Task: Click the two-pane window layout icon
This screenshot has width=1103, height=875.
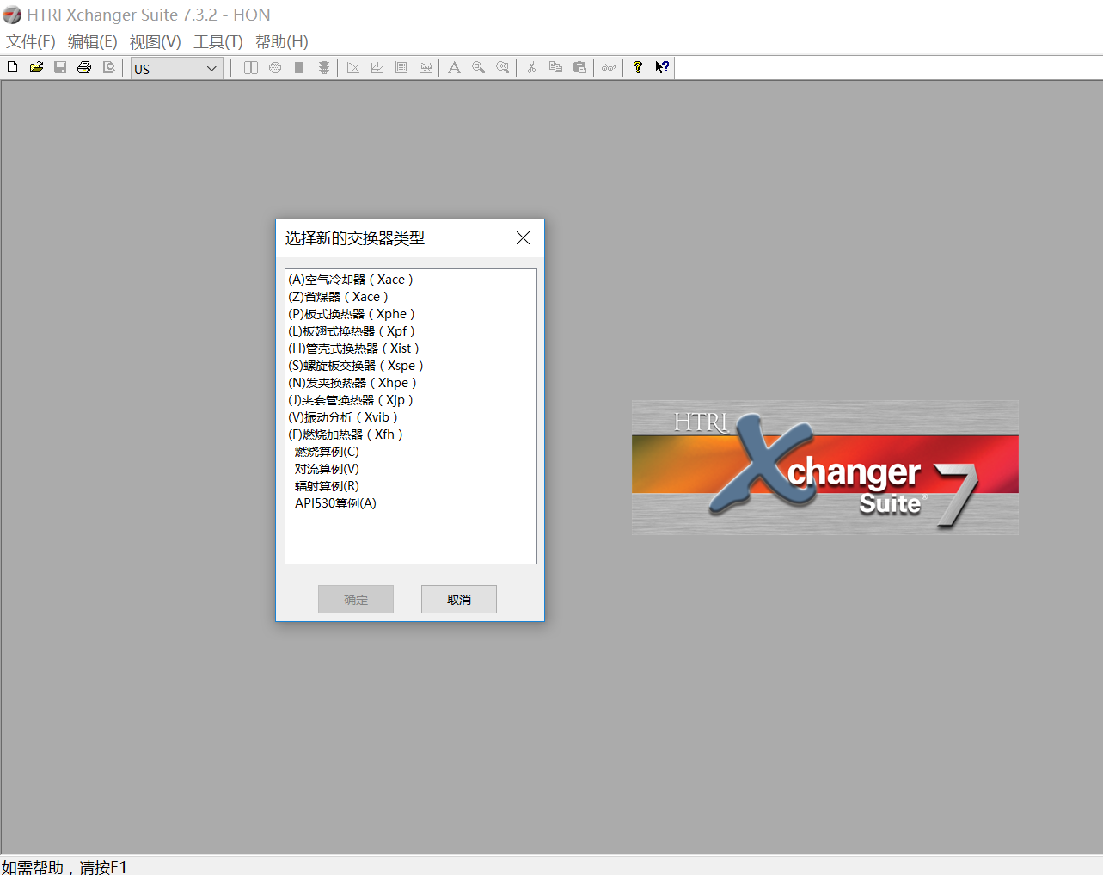Action: point(251,67)
